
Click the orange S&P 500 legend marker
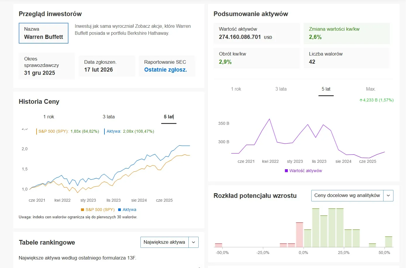(82, 210)
